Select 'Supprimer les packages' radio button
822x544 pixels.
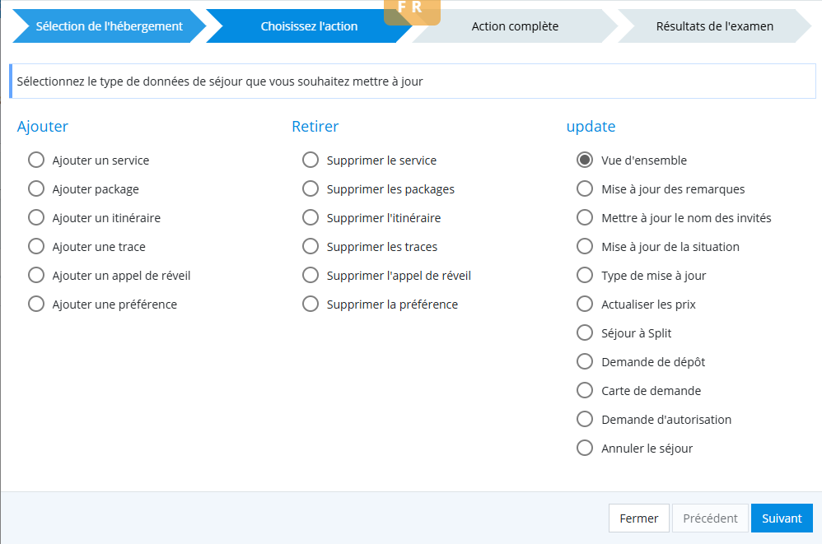click(311, 189)
